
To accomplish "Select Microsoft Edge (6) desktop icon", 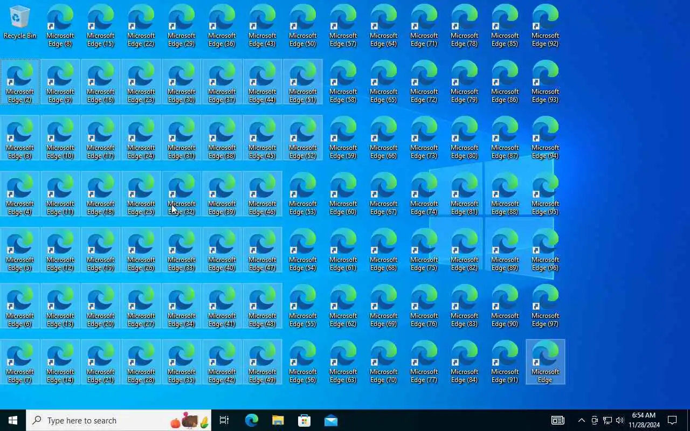I will (20, 306).
